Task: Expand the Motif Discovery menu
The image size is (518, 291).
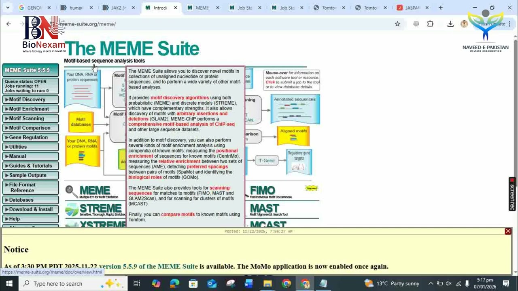Action: (31, 99)
